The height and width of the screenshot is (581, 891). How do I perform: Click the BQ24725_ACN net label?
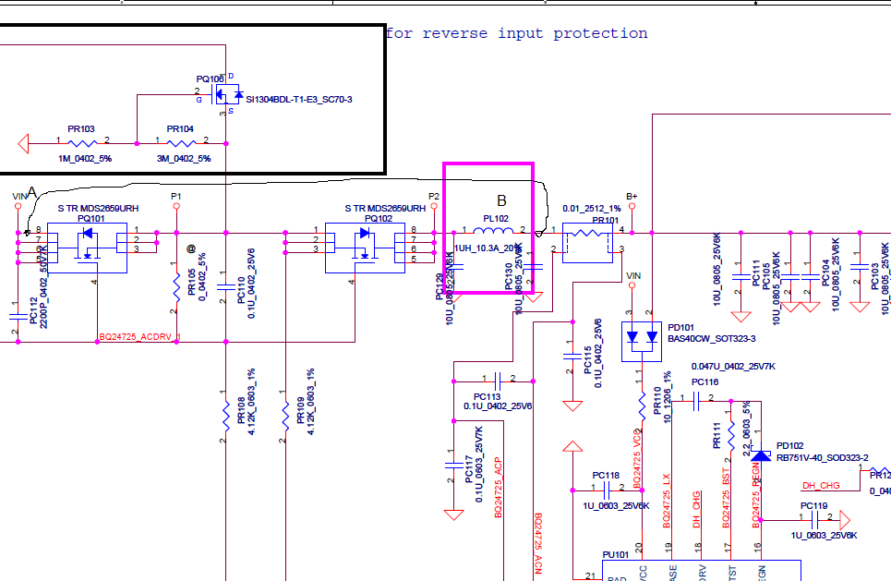[538, 544]
